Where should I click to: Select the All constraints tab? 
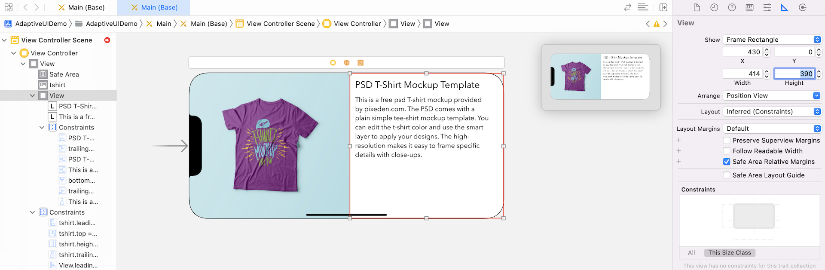691,253
